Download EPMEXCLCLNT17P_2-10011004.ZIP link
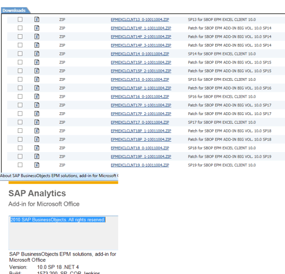The image size is (285, 274). click(141, 114)
